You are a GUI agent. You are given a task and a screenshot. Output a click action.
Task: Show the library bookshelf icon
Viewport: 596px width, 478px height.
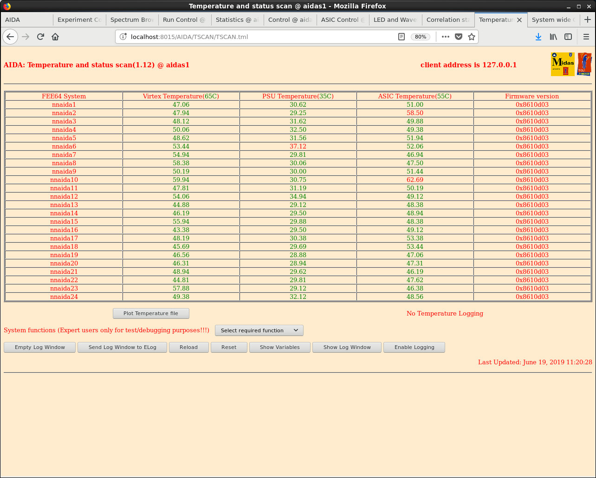(x=553, y=37)
